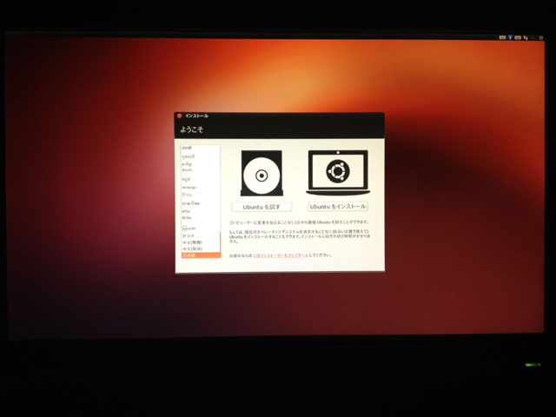556x417 pixels.
Task: Select 日本語 in the language list
Action: (201, 255)
